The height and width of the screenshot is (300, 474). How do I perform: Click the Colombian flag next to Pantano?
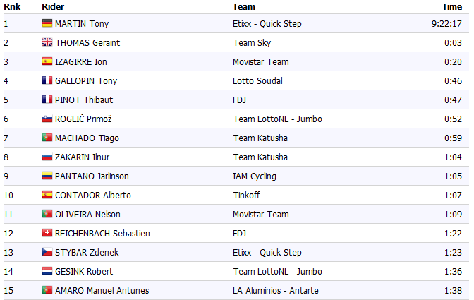pos(47,176)
